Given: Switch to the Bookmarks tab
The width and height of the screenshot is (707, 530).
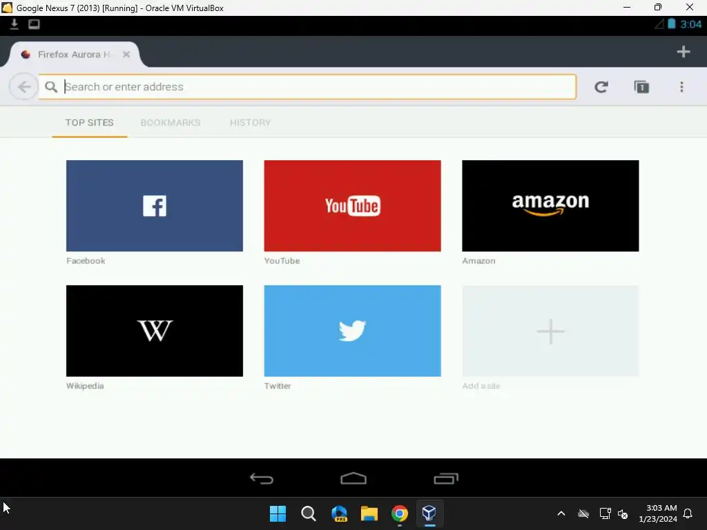Looking at the screenshot, I should pos(171,123).
